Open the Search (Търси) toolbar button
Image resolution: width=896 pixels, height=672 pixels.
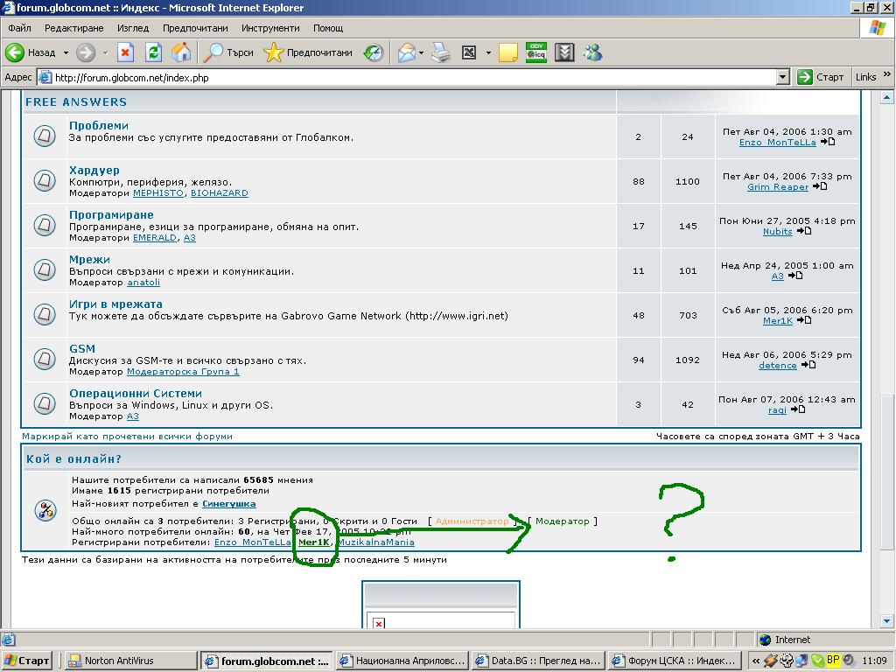tap(228, 52)
